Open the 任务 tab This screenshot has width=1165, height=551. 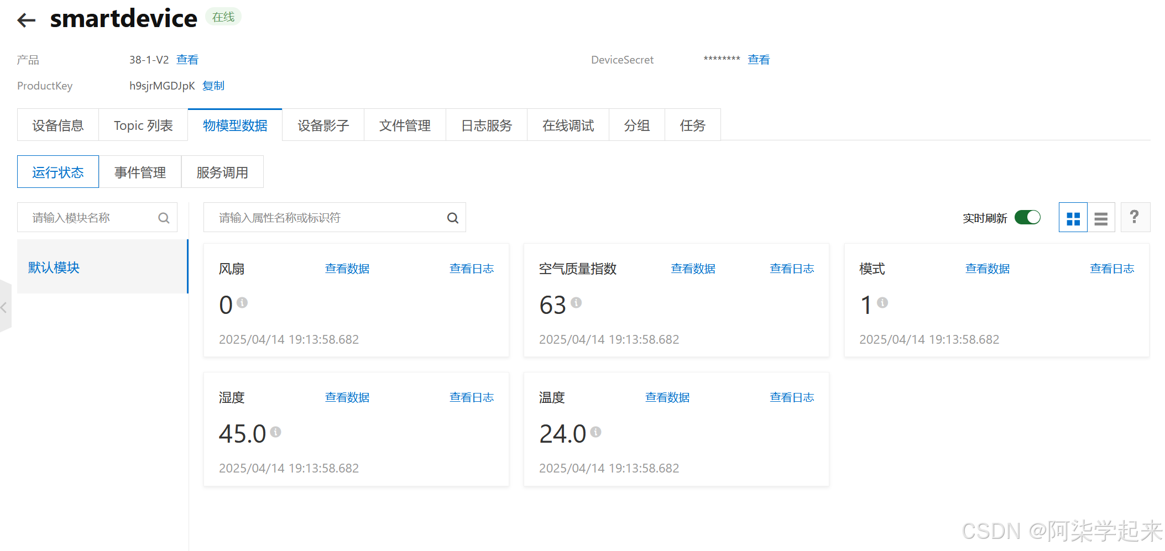pos(693,125)
